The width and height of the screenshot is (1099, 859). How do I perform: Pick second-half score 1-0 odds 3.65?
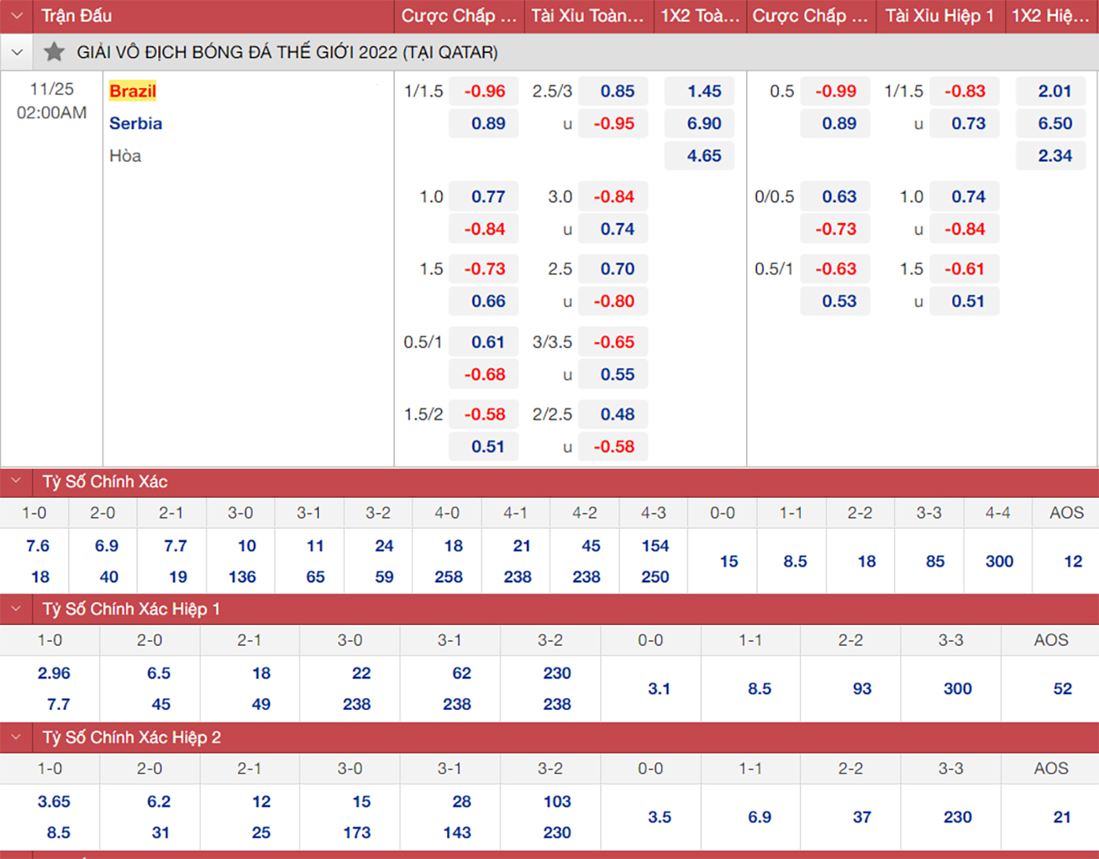pyautogui.click(x=54, y=802)
